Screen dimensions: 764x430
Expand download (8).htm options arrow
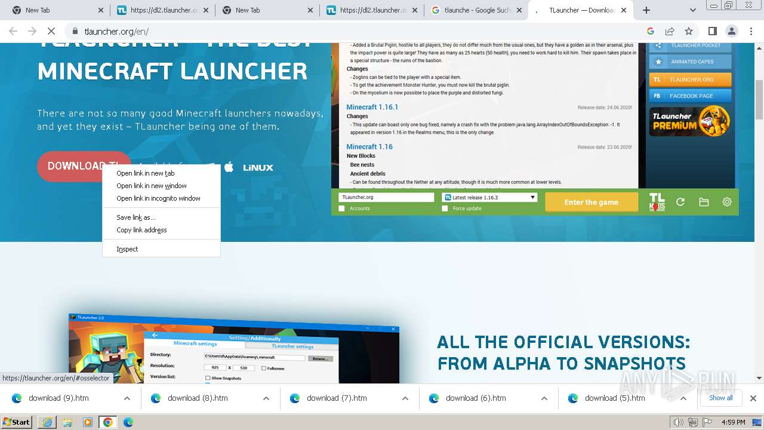(x=266, y=398)
